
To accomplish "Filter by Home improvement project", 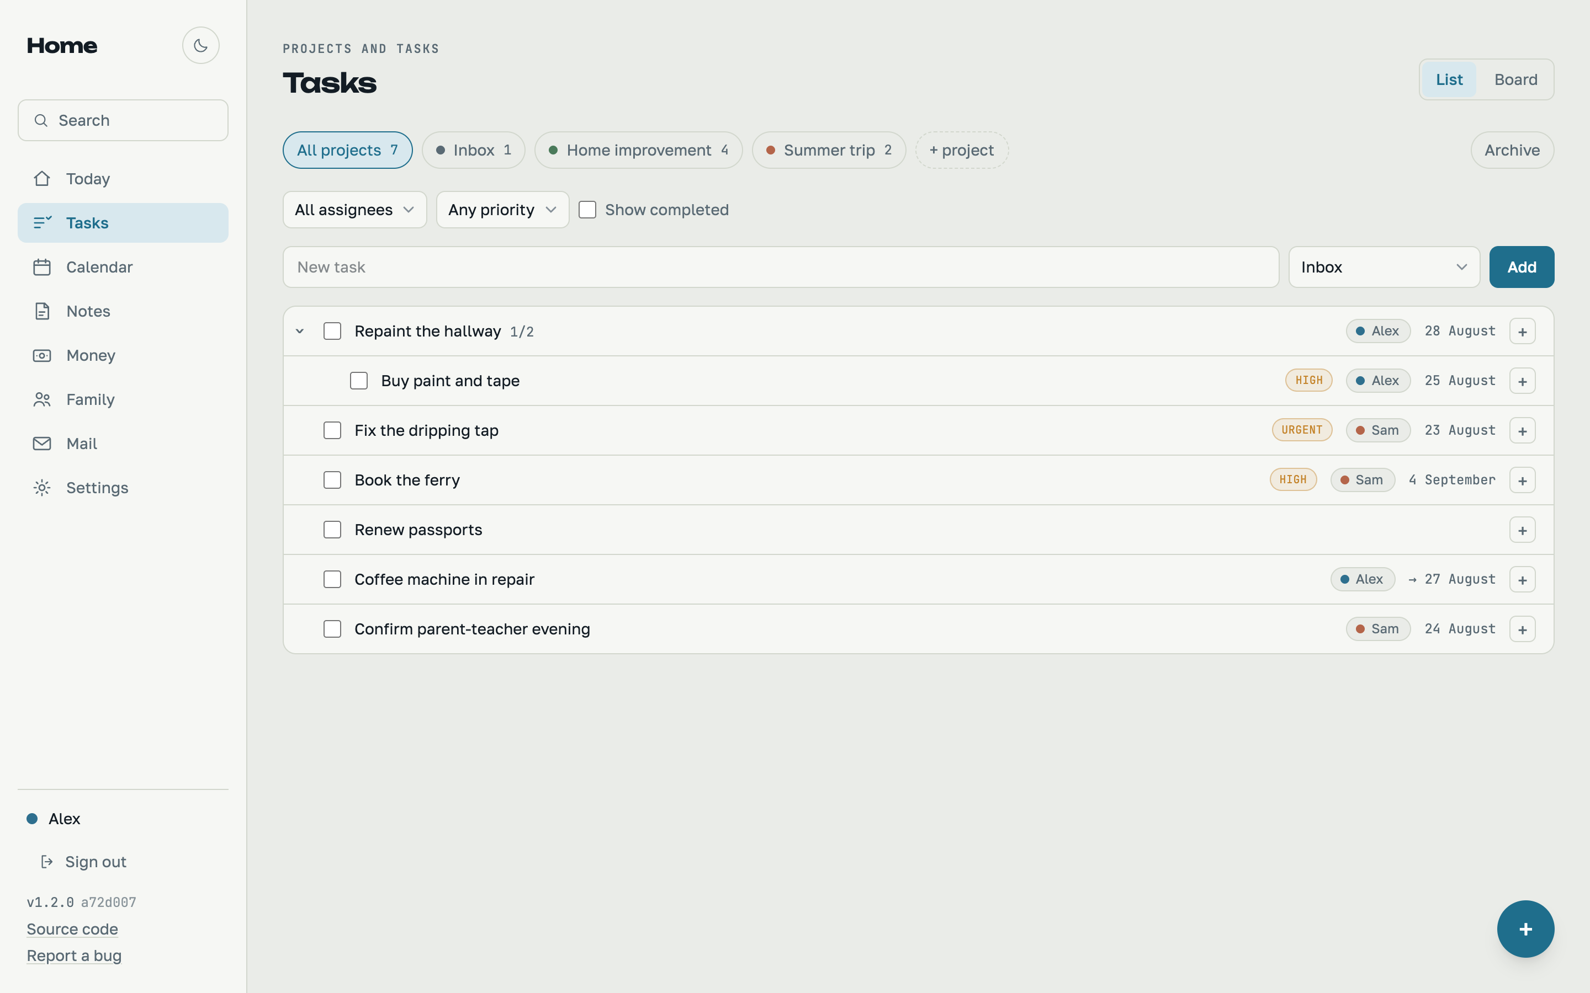I will click(639, 150).
